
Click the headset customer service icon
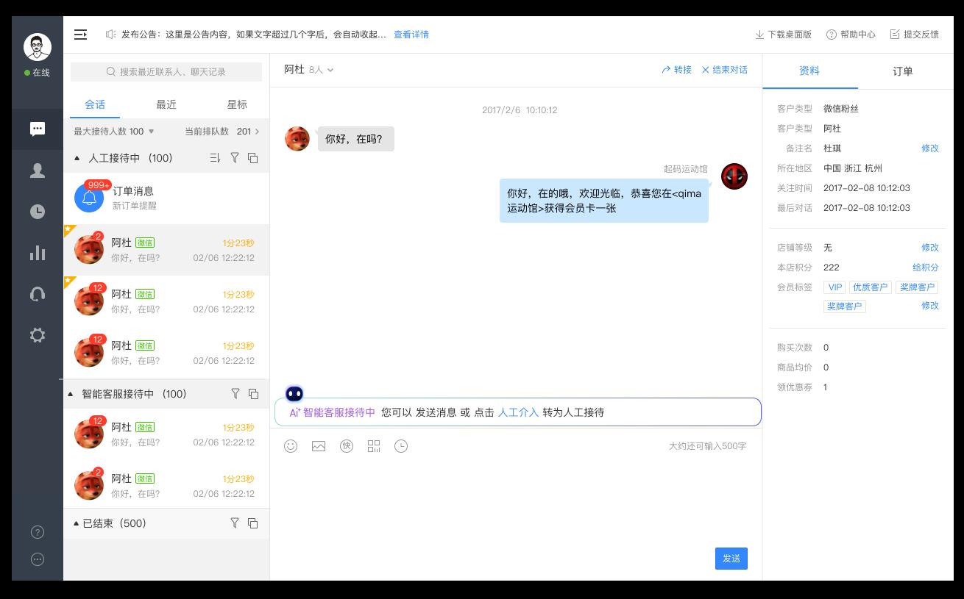[x=38, y=294]
